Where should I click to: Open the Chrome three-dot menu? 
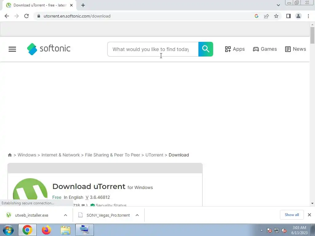(308, 16)
